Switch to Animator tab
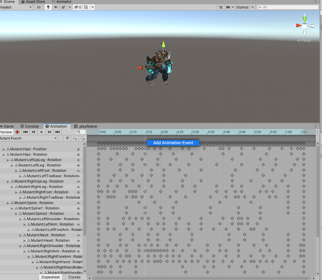 point(62,2)
